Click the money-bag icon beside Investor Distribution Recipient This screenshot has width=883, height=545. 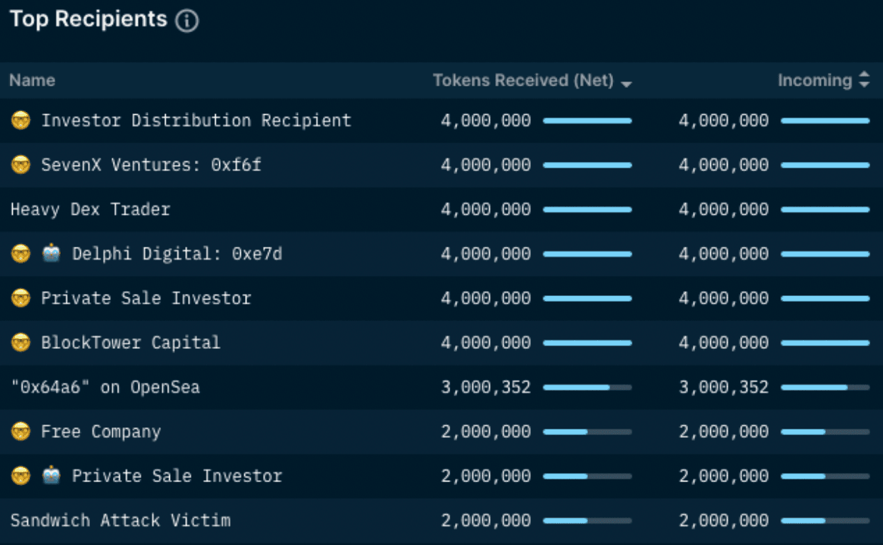click(20, 120)
